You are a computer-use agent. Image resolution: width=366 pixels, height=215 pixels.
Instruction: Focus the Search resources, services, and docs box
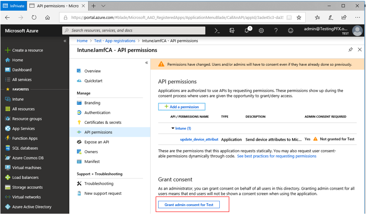pyautogui.click(x=134, y=31)
